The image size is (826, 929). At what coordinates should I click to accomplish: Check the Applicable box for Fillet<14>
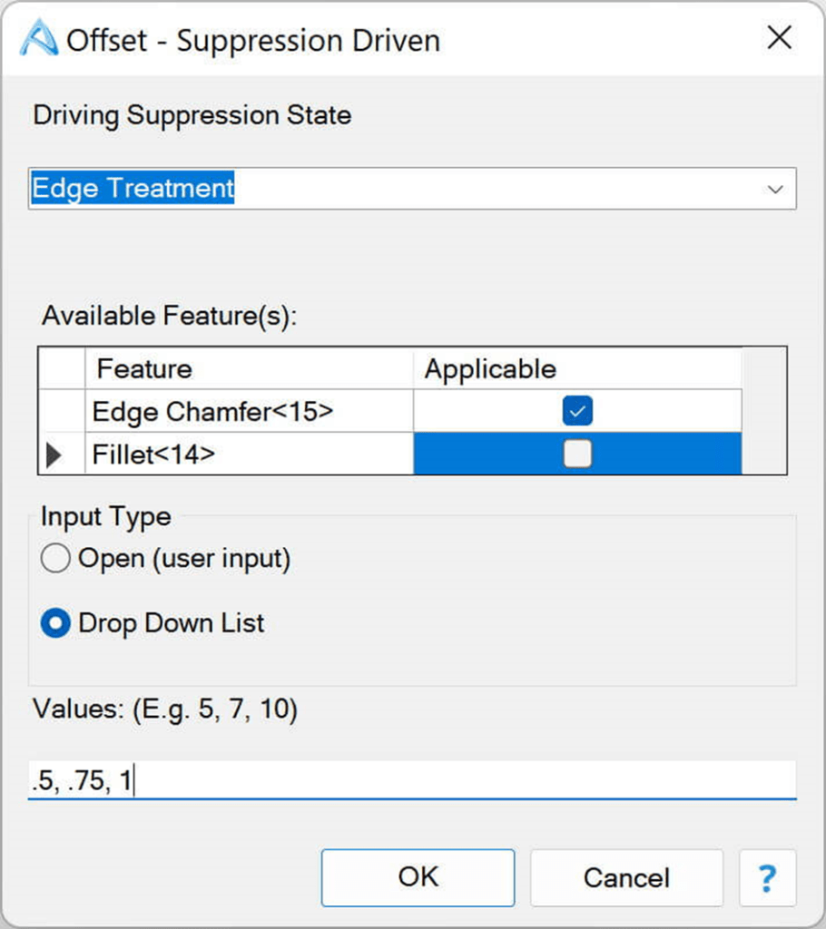tap(577, 454)
